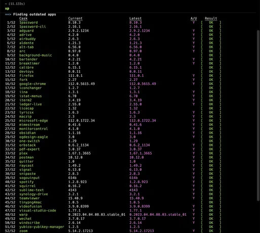Viewport: 260px width, 233px height.
Task: Click the 'up' command text
Action: pos(7,9)
